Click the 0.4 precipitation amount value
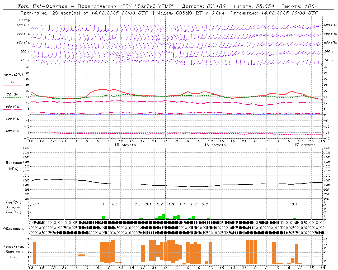The image size is (338, 270). (x=294, y=204)
